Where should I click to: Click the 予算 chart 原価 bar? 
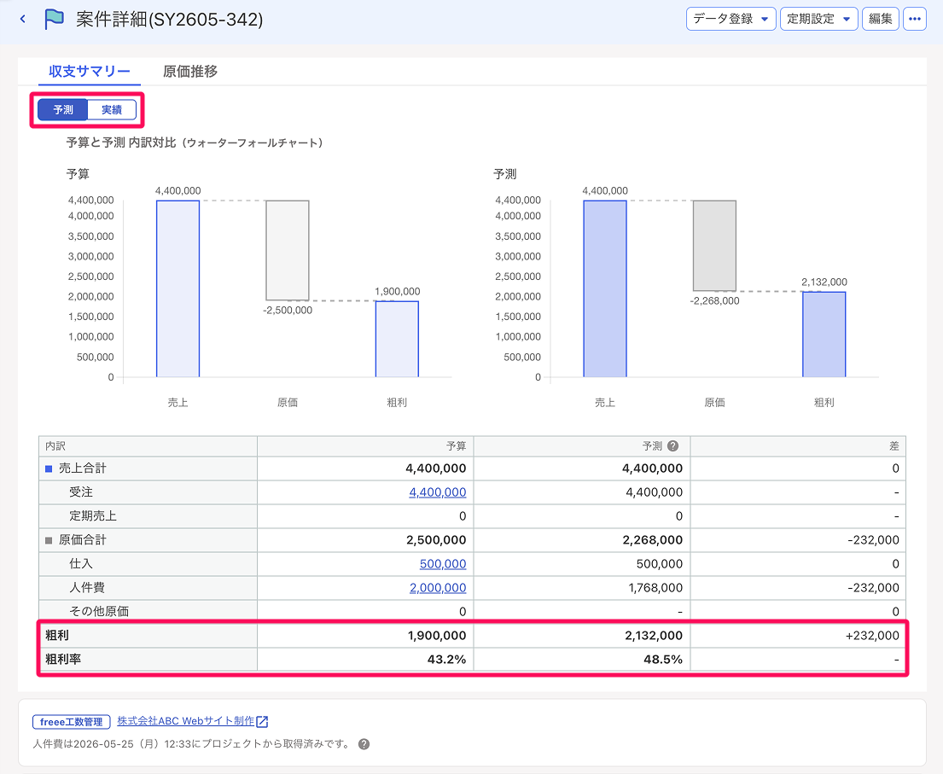click(288, 250)
